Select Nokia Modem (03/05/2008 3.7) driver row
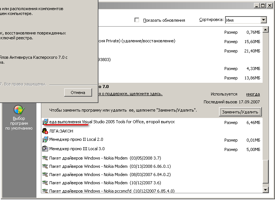 (x=152, y=158)
